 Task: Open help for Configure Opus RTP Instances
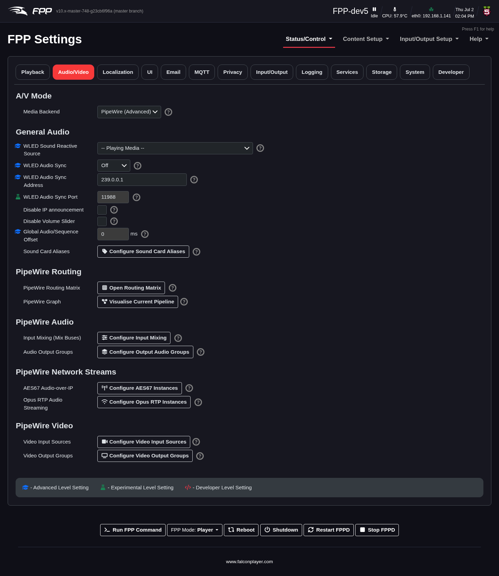click(x=198, y=402)
